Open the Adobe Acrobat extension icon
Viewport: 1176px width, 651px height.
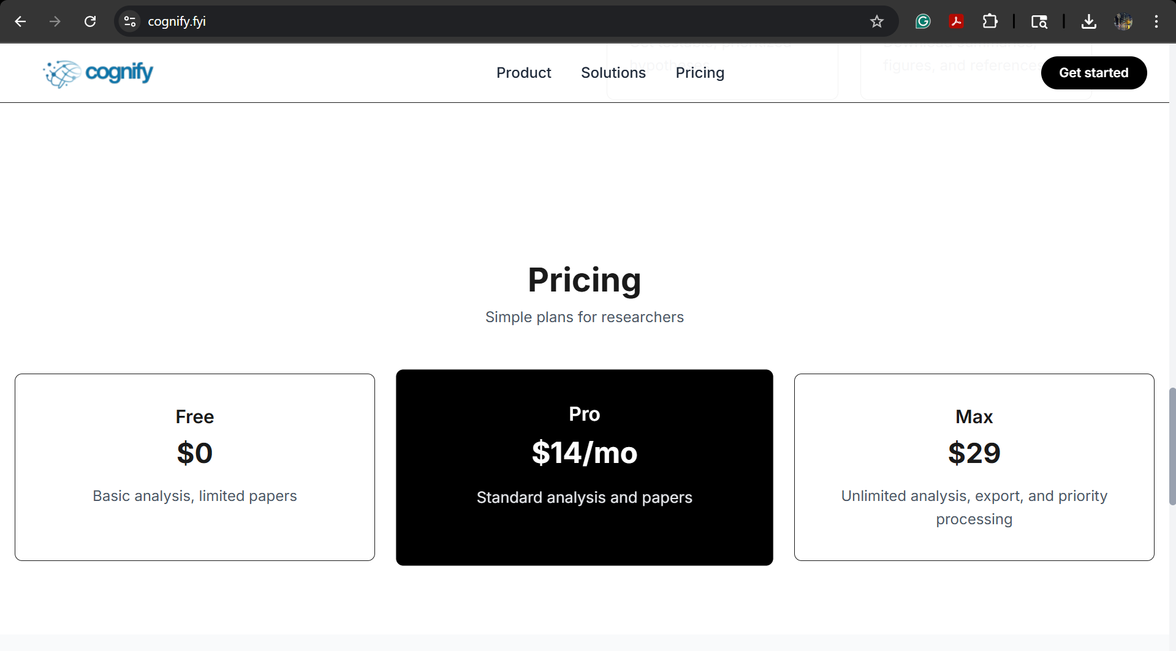click(x=957, y=21)
